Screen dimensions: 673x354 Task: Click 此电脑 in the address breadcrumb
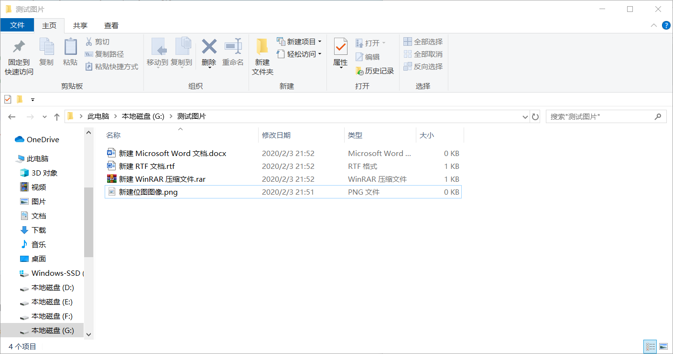click(98, 116)
